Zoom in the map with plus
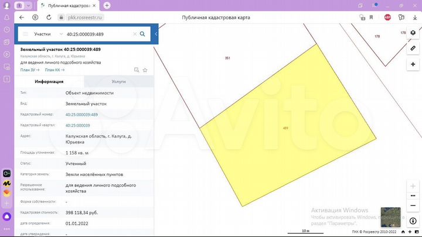Image resolution: width=422 pixels, height=237 pixels. point(413,186)
